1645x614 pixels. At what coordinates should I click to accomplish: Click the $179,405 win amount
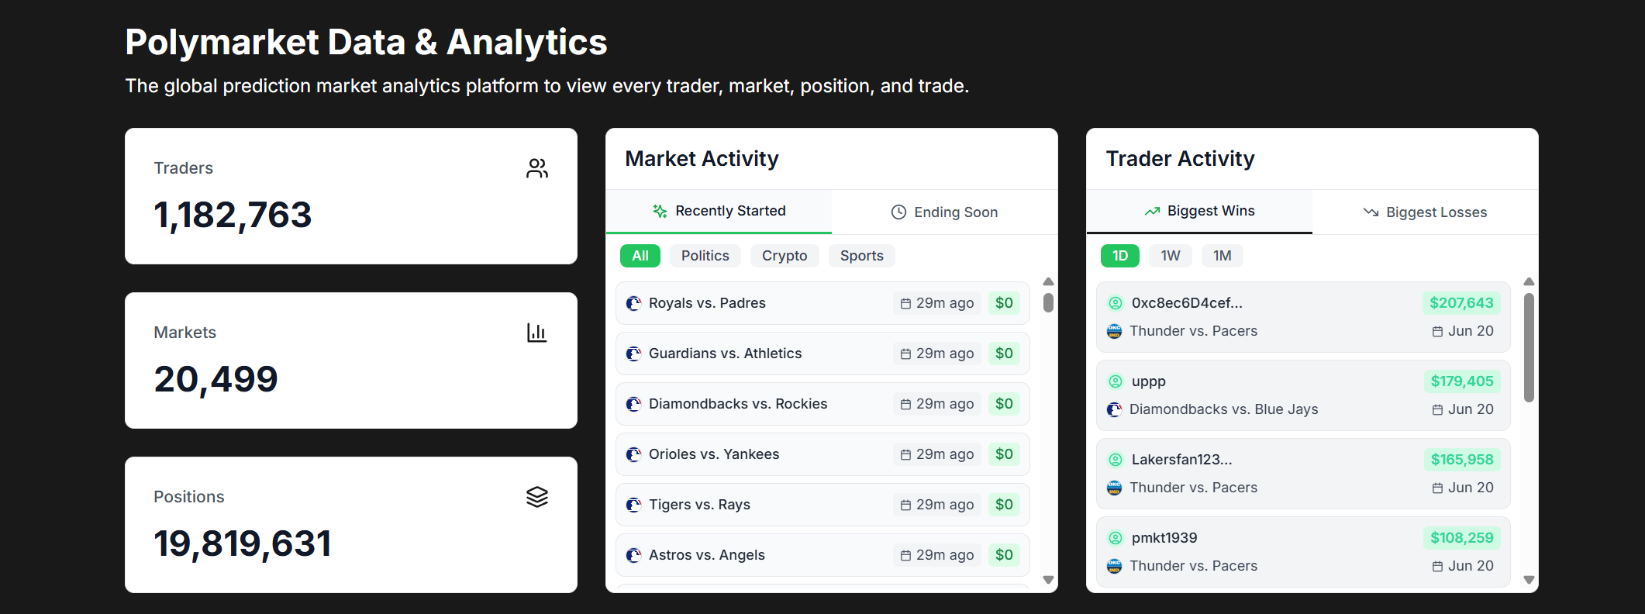(x=1462, y=381)
